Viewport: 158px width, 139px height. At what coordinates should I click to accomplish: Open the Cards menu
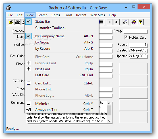point(56,15)
